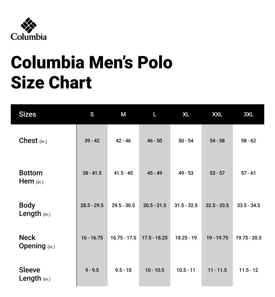Viewport: 275px width, 297px height.
Task: Click the 54 - 58 chest cell
Action: coord(217,141)
